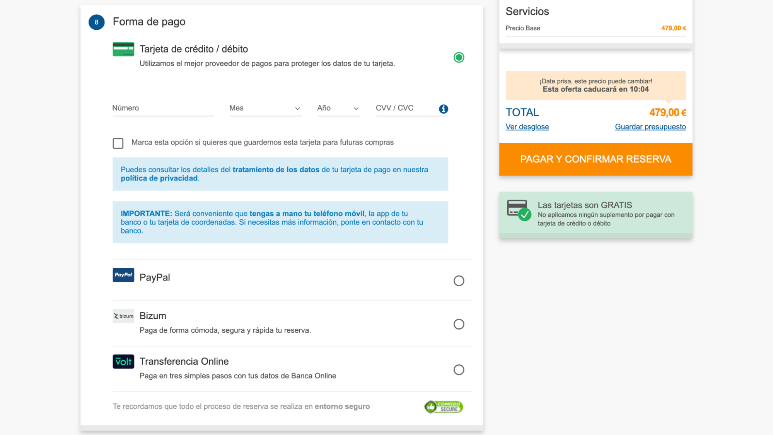Select credit/debit card payment option
The image size is (773, 435).
pyautogui.click(x=459, y=58)
